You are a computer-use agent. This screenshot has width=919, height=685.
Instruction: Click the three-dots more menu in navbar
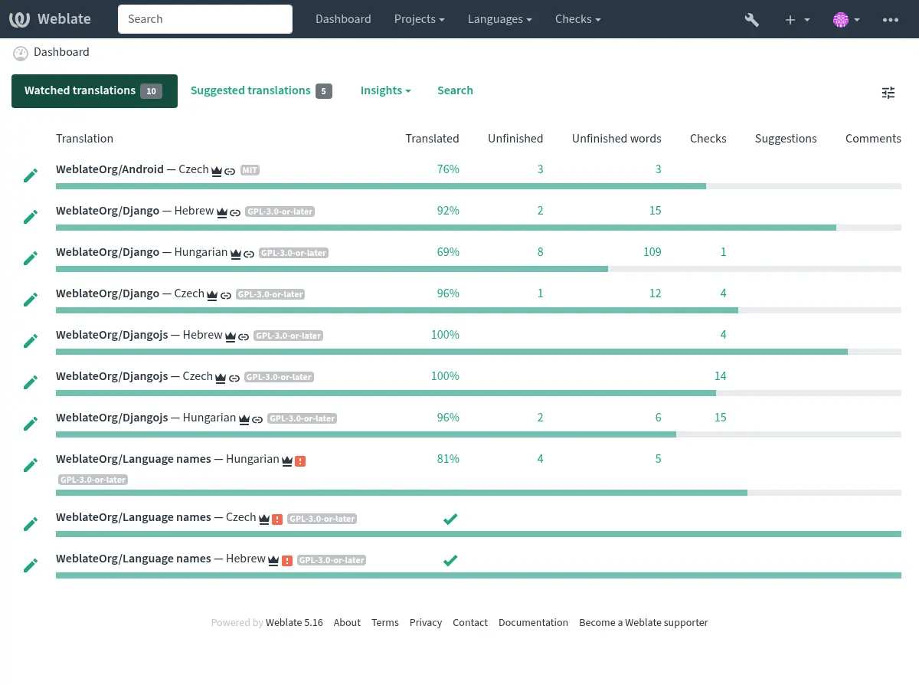pyautogui.click(x=890, y=20)
